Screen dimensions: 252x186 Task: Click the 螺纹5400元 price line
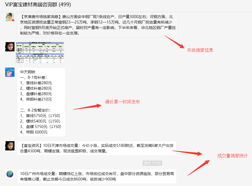pos(40,121)
